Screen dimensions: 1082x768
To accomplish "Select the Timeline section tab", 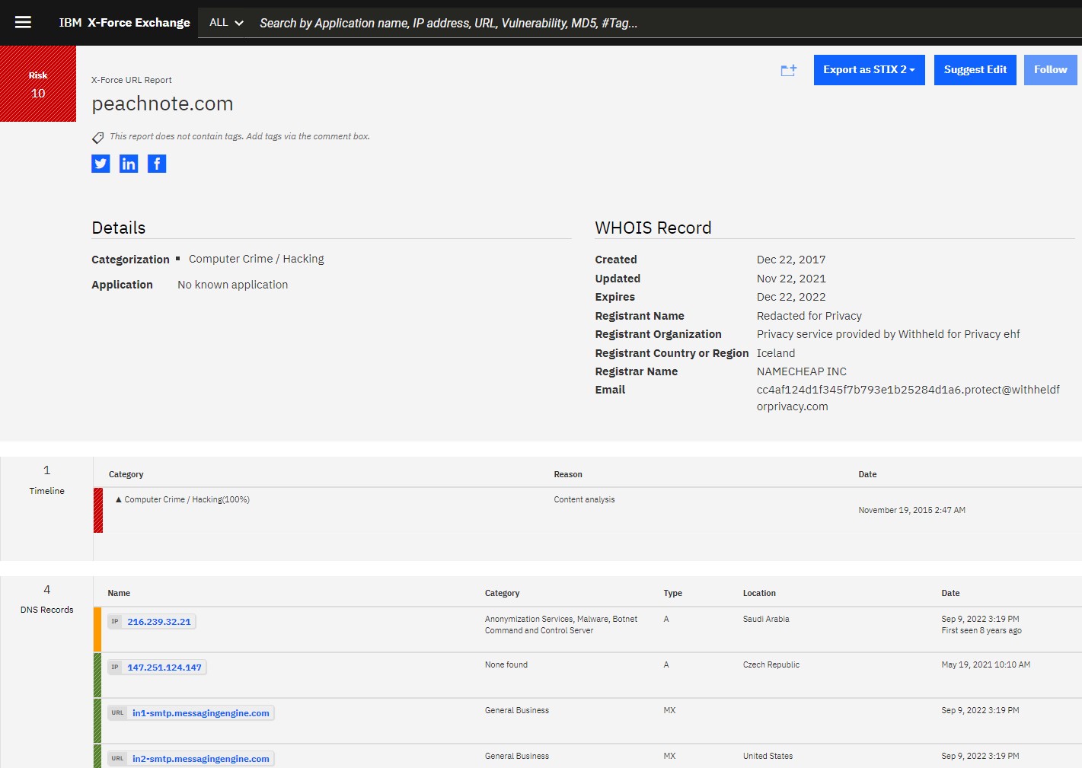I will (46, 481).
